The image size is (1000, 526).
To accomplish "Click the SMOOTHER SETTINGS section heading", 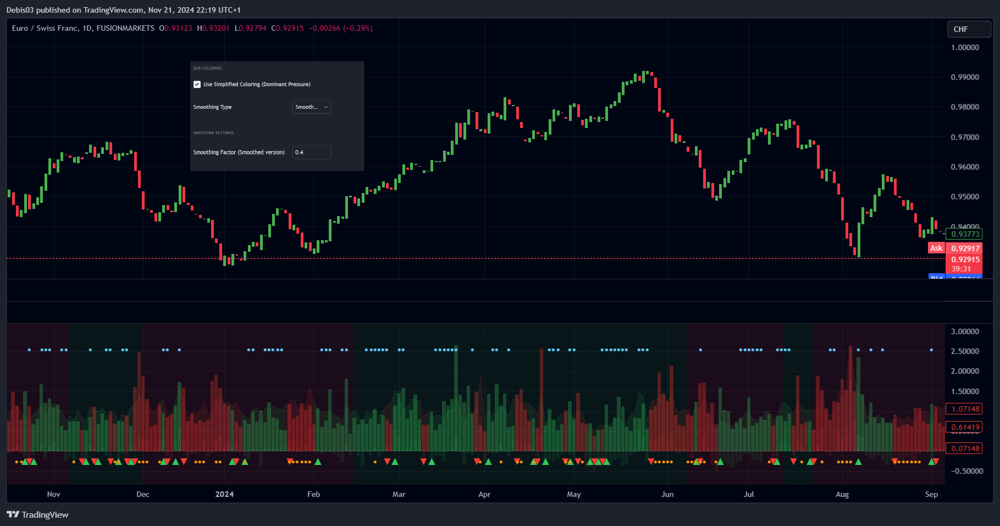I will (213, 132).
